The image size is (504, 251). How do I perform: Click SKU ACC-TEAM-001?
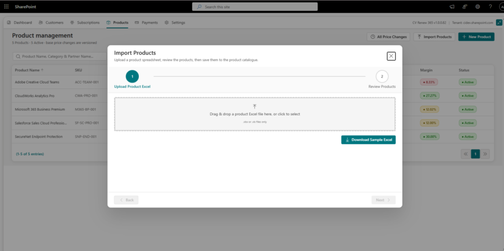pos(87,82)
